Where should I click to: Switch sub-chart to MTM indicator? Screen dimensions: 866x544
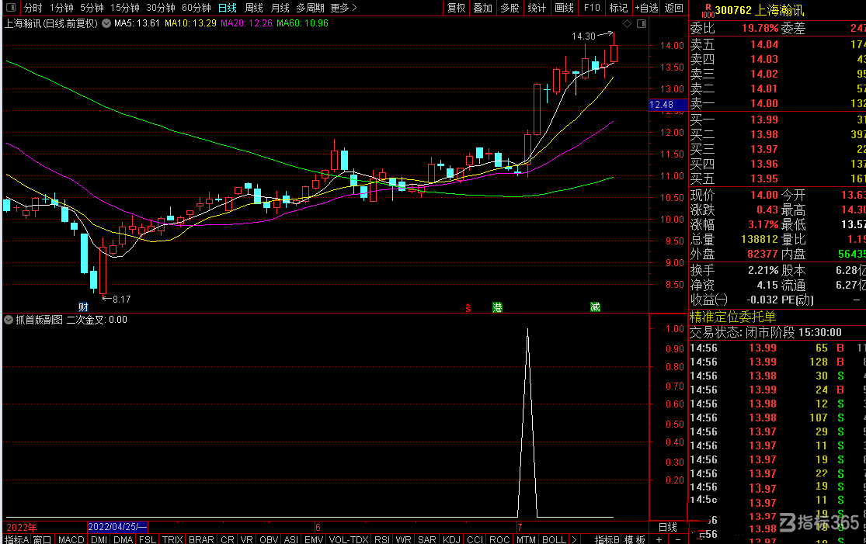click(x=526, y=539)
